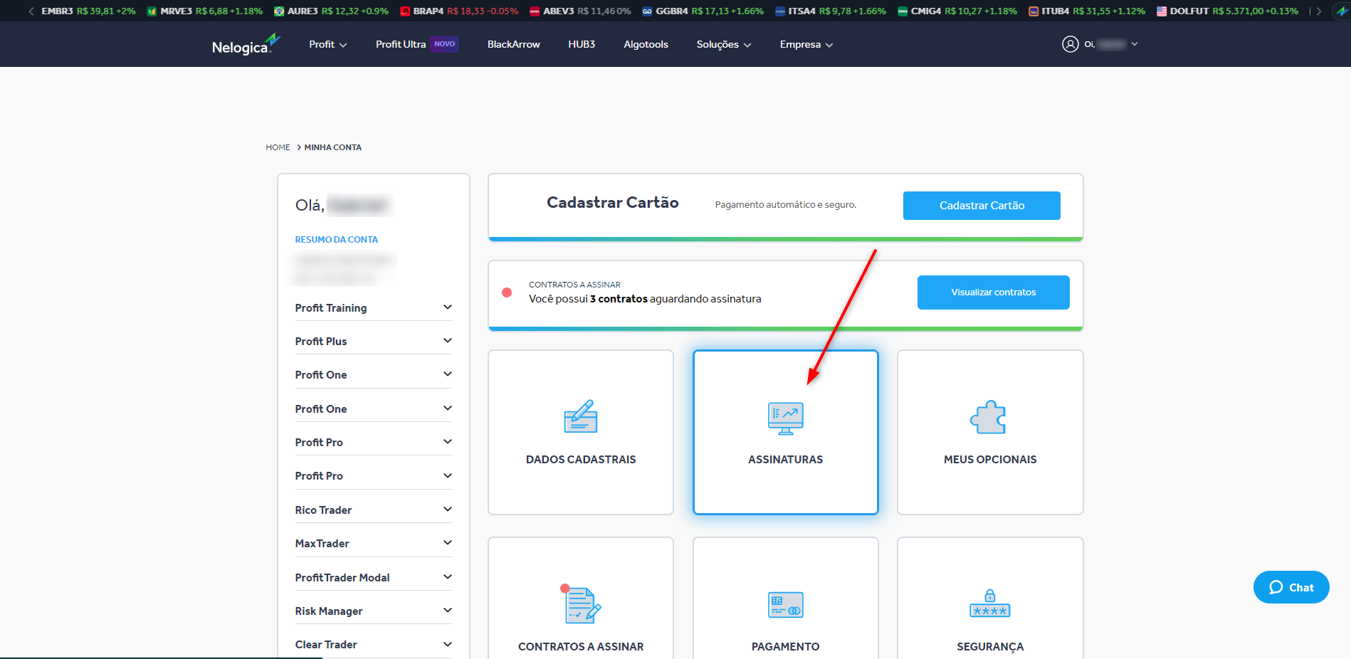The height and width of the screenshot is (659, 1351).
Task: Click the CMIG4 ticker logo
Action: tap(903, 11)
